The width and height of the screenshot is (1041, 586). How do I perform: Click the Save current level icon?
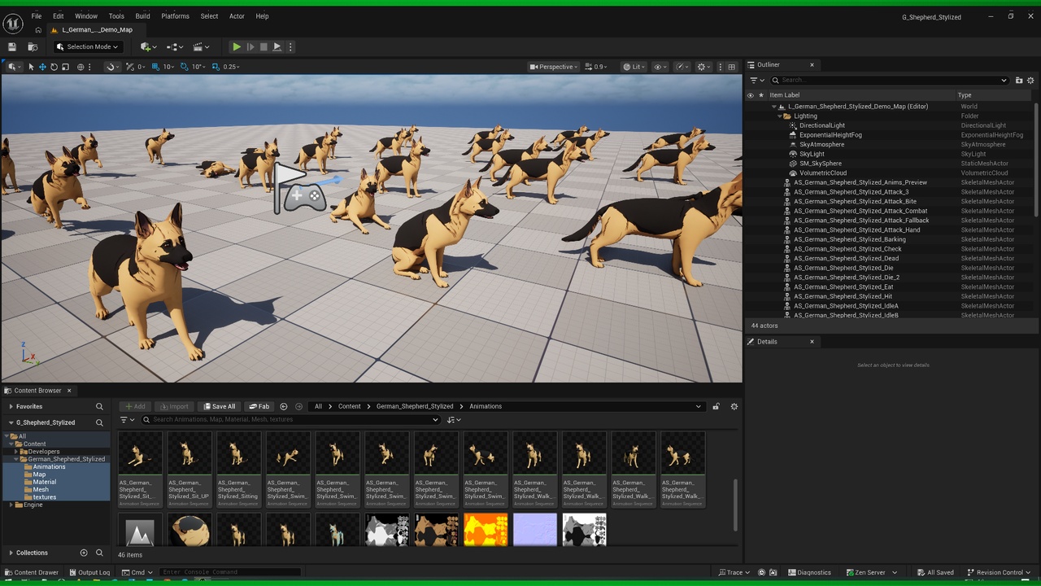[12, 47]
